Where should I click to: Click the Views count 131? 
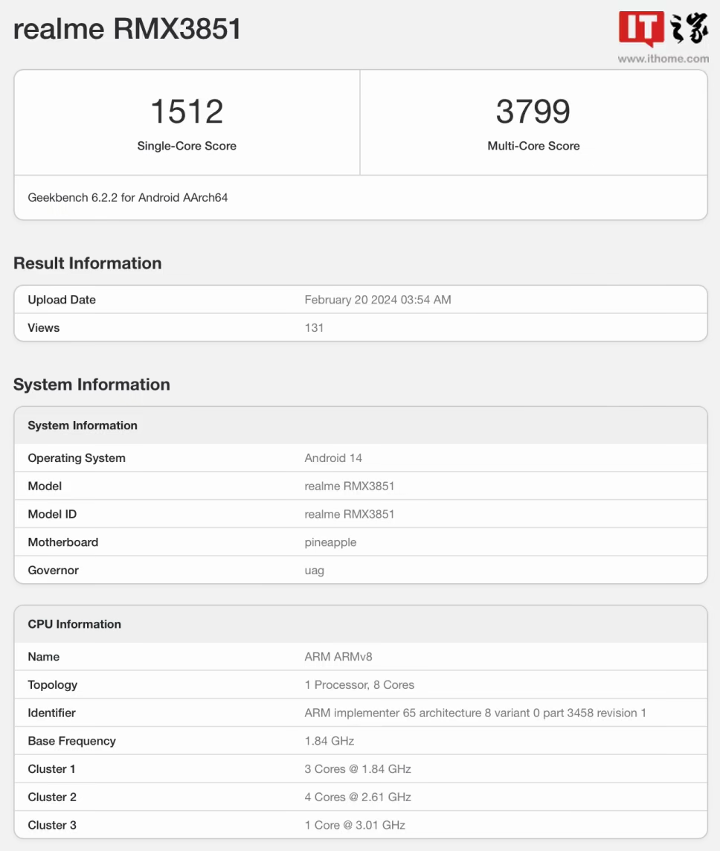pyautogui.click(x=314, y=327)
